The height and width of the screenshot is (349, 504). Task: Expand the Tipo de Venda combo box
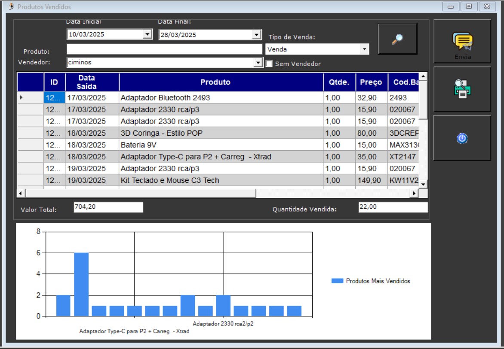pos(365,49)
